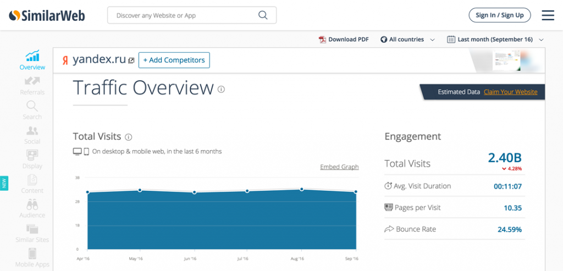Click the Bounce Rate arrow icon

point(389,229)
